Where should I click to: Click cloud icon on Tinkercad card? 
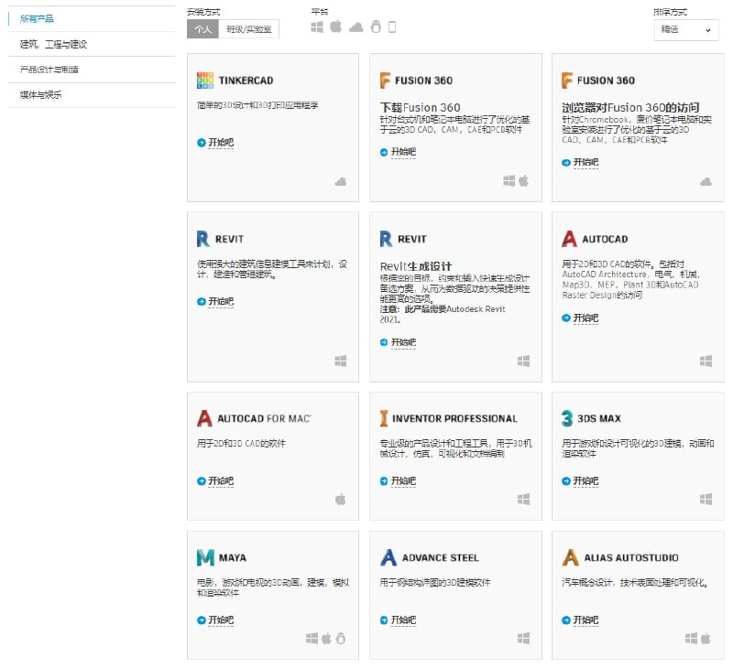pyautogui.click(x=341, y=181)
